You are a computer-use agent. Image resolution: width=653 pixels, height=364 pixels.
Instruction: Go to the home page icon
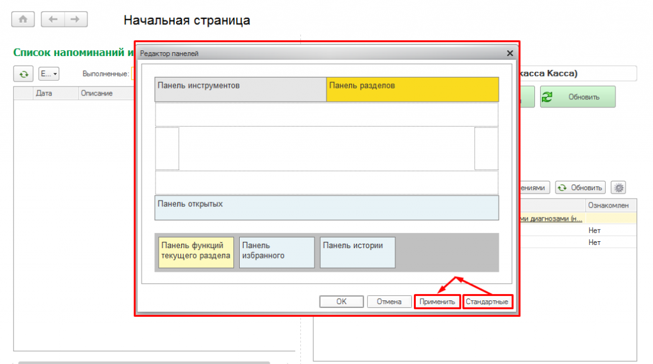point(23,19)
